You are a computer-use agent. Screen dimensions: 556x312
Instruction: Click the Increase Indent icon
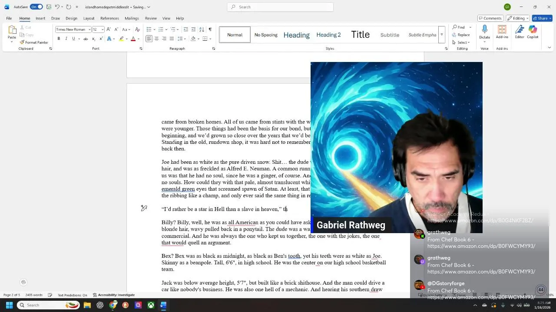pos(193,29)
